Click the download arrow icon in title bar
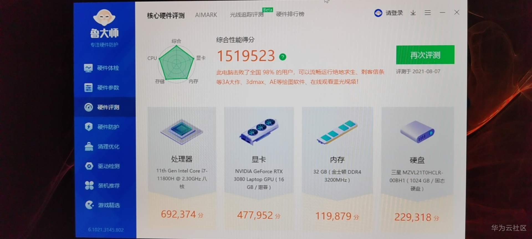The width and height of the screenshot is (532, 239). point(413,13)
